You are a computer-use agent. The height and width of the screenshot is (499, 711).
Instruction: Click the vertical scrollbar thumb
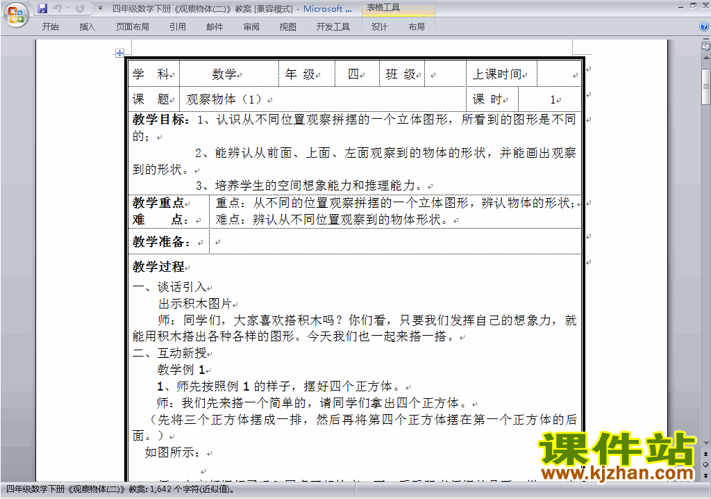point(705,86)
